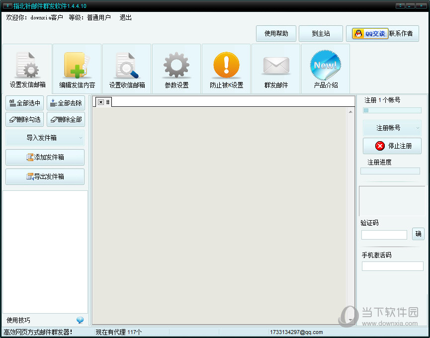Click the 高效网页方式邮件群发器! status text
The width and height of the screenshot is (430, 338).
click(38, 332)
